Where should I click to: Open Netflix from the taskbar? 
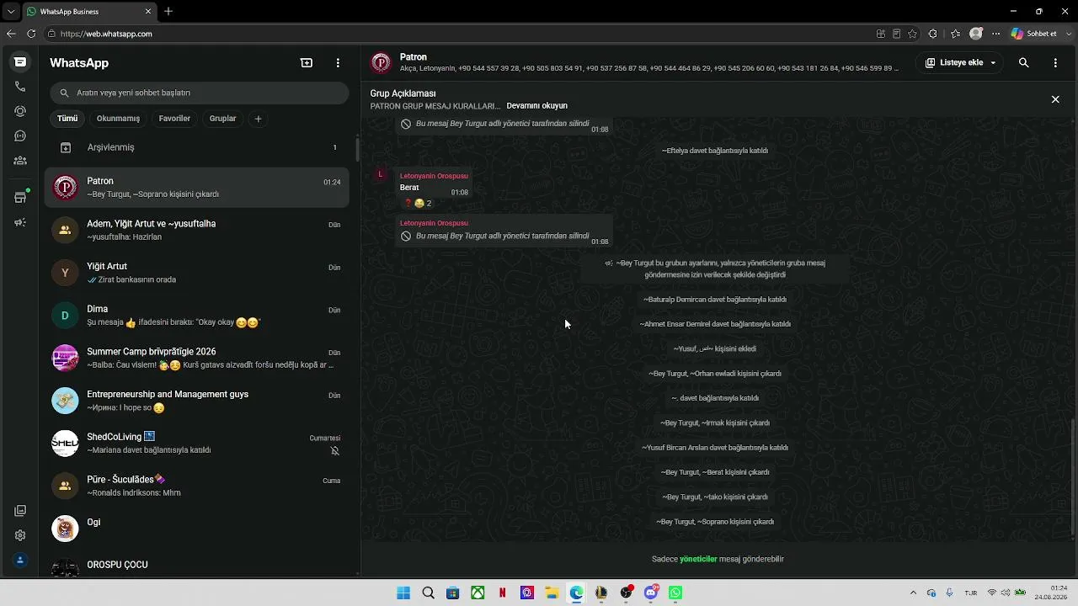503,593
